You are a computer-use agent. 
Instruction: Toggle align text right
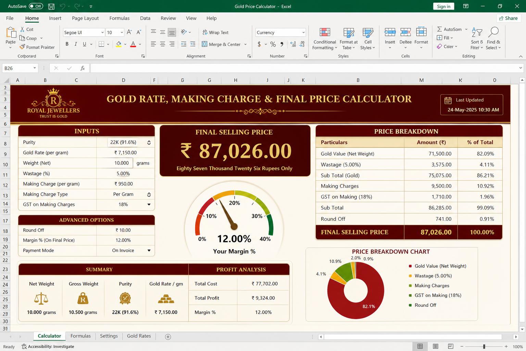click(172, 44)
